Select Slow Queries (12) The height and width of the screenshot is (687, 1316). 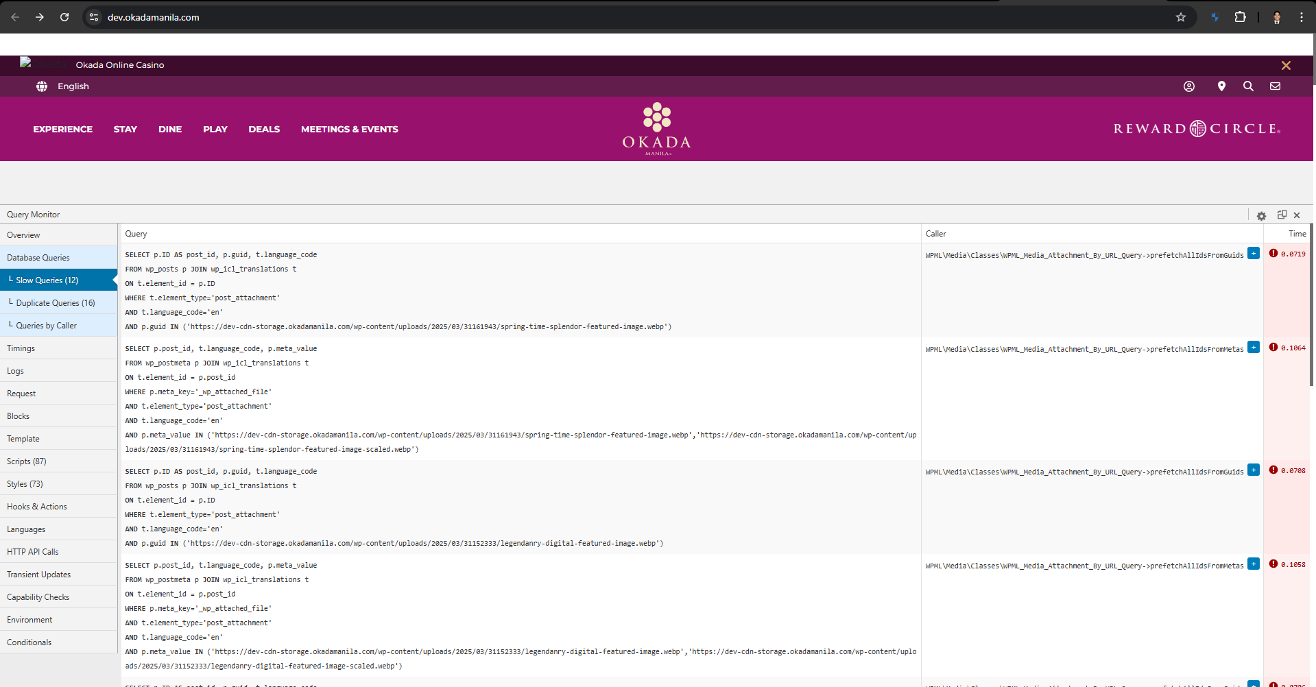pos(58,280)
